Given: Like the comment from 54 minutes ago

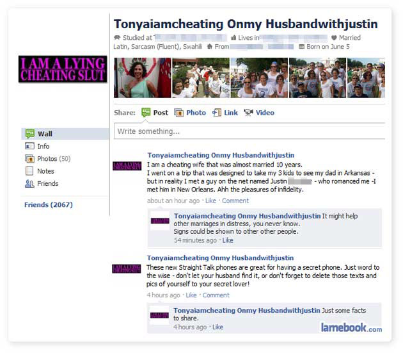Looking at the screenshot, I should tap(228, 240).
